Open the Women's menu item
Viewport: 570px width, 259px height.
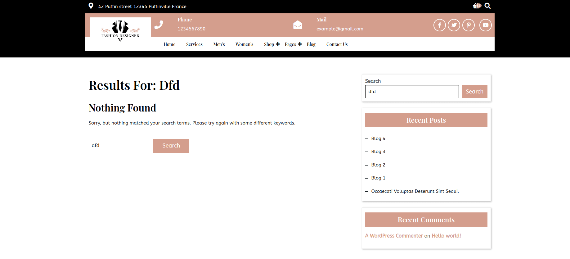(x=244, y=44)
